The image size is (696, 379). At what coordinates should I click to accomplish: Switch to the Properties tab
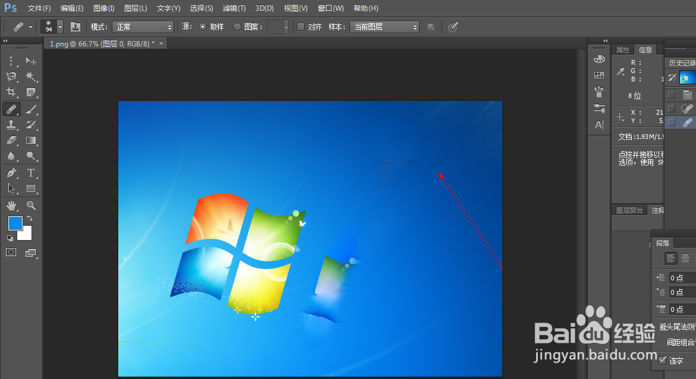(x=623, y=50)
